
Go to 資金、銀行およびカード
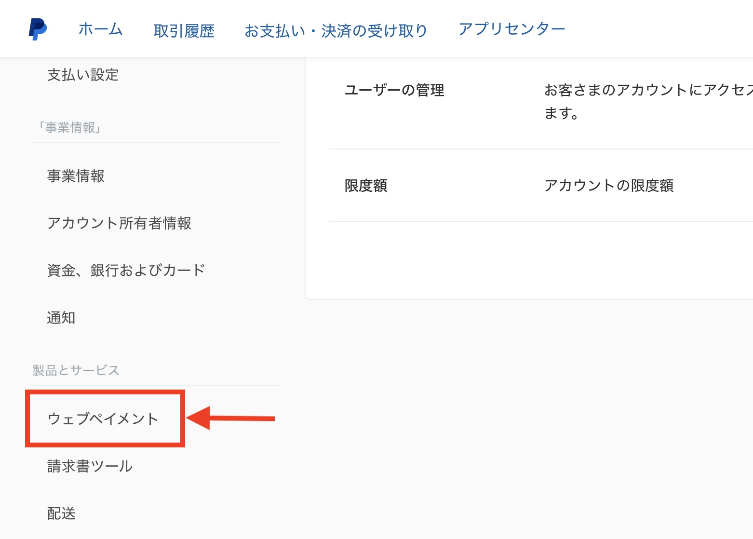click(126, 270)
